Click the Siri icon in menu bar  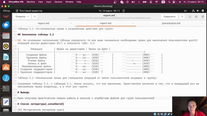click(180, 2)
